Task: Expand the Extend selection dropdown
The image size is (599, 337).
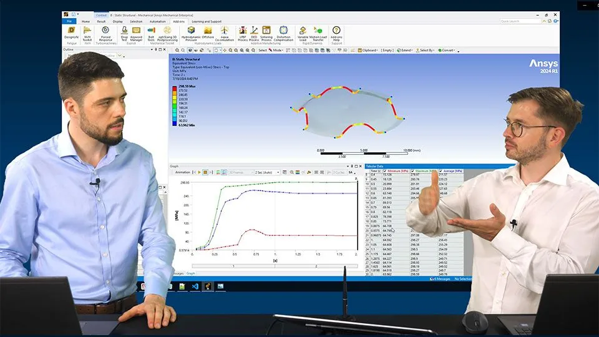Action: (404, 50)
